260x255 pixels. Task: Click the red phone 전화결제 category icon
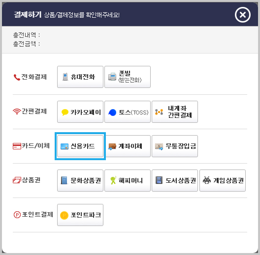17,77
